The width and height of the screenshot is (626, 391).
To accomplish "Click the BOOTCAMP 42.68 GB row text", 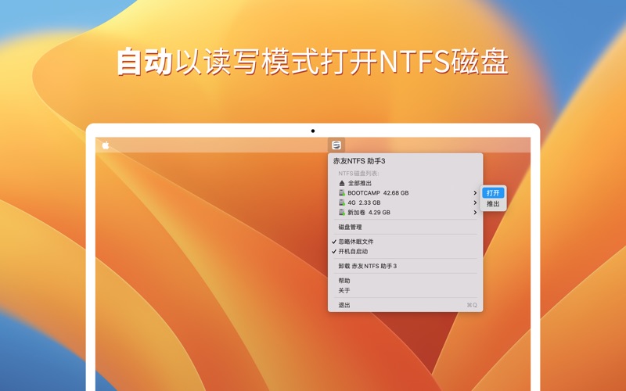I will (x=378, y=192).
